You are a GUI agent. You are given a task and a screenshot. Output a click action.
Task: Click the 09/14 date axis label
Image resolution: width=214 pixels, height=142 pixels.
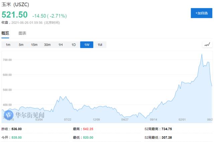[x=154, y=119]
